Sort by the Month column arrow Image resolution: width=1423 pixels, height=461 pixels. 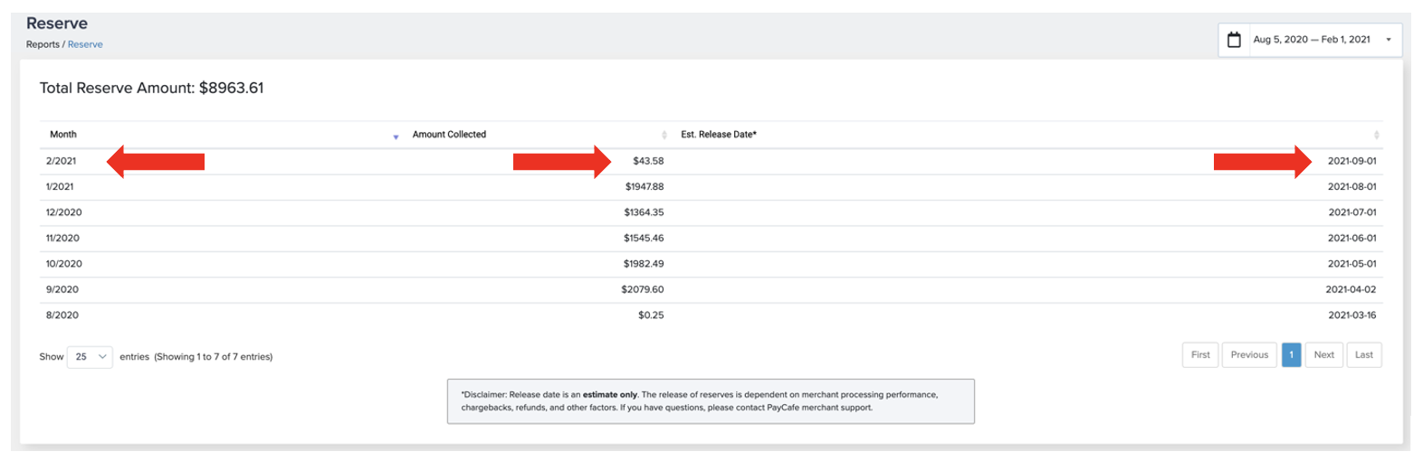[x=396, y=136]
